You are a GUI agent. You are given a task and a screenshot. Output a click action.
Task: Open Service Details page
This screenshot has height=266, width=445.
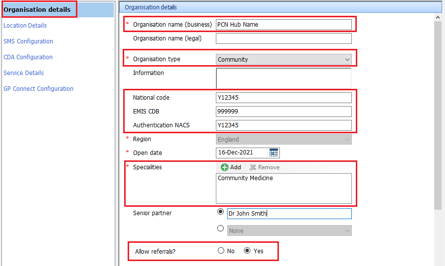tap(24, 73)
